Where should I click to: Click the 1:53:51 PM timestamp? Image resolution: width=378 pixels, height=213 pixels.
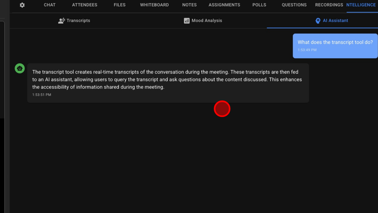(x=42, y=95)
